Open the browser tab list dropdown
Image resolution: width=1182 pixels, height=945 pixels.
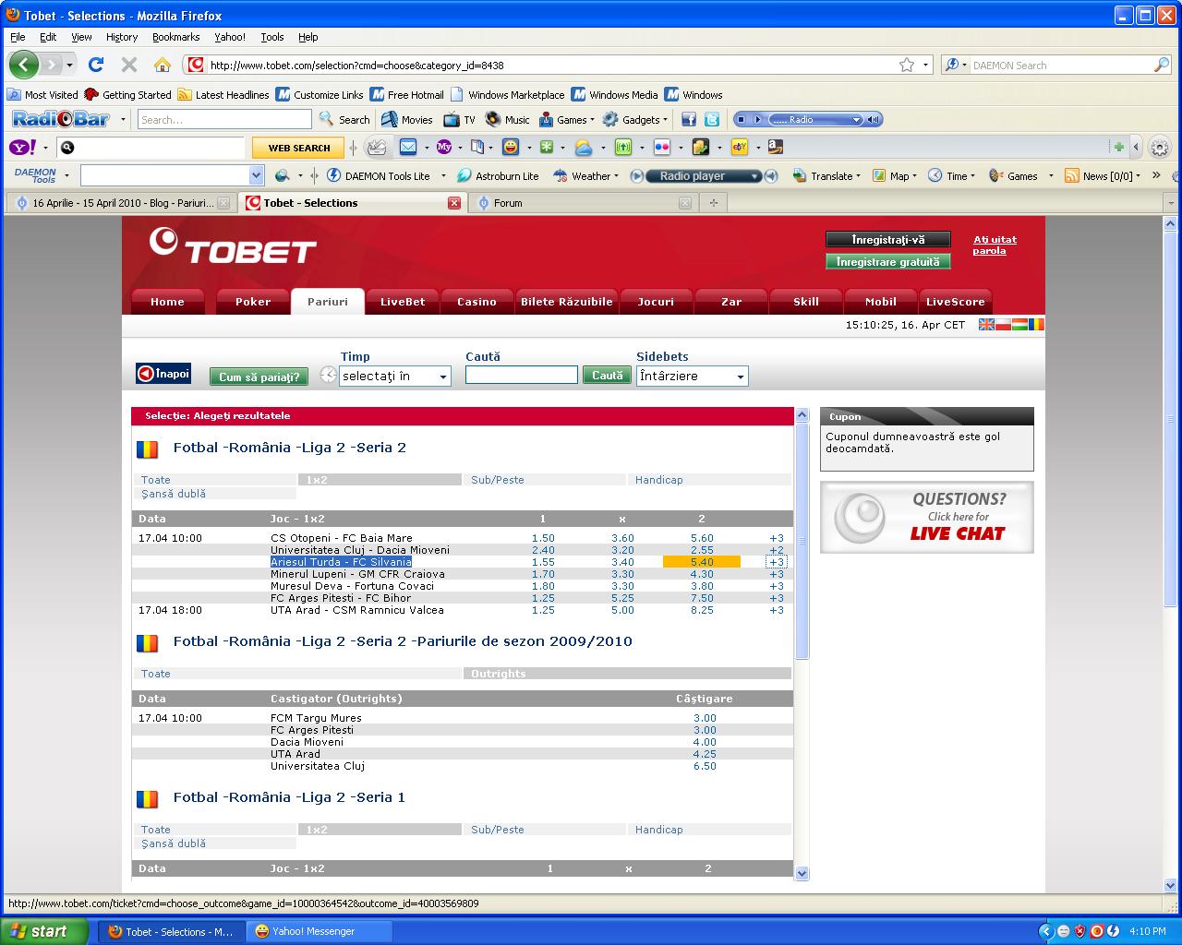[1170, 203]
